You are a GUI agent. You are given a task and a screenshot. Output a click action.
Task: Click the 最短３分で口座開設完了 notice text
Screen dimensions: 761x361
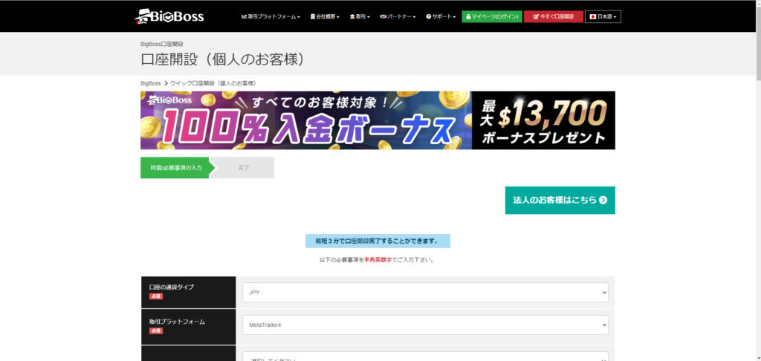(x=377, y=241)
